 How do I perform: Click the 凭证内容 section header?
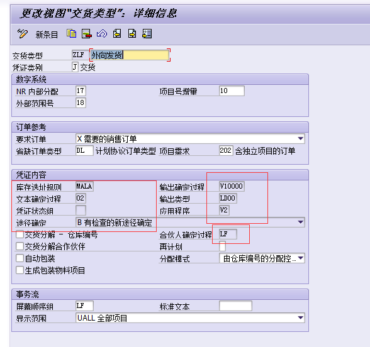pos(160,175)
